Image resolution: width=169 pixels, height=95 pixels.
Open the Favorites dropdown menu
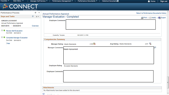[x=5, y=1]
